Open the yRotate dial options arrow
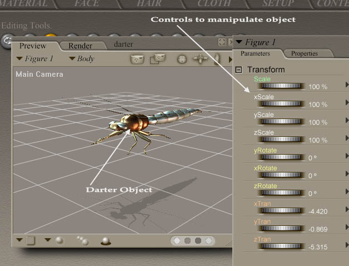Viewport: 349px width, 266px height. pyautogui.click(x=347, y=156)
